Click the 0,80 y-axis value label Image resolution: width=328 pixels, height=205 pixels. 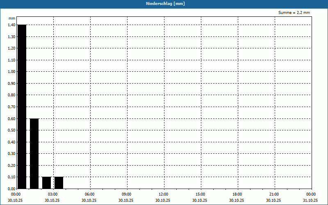(11, 95)
